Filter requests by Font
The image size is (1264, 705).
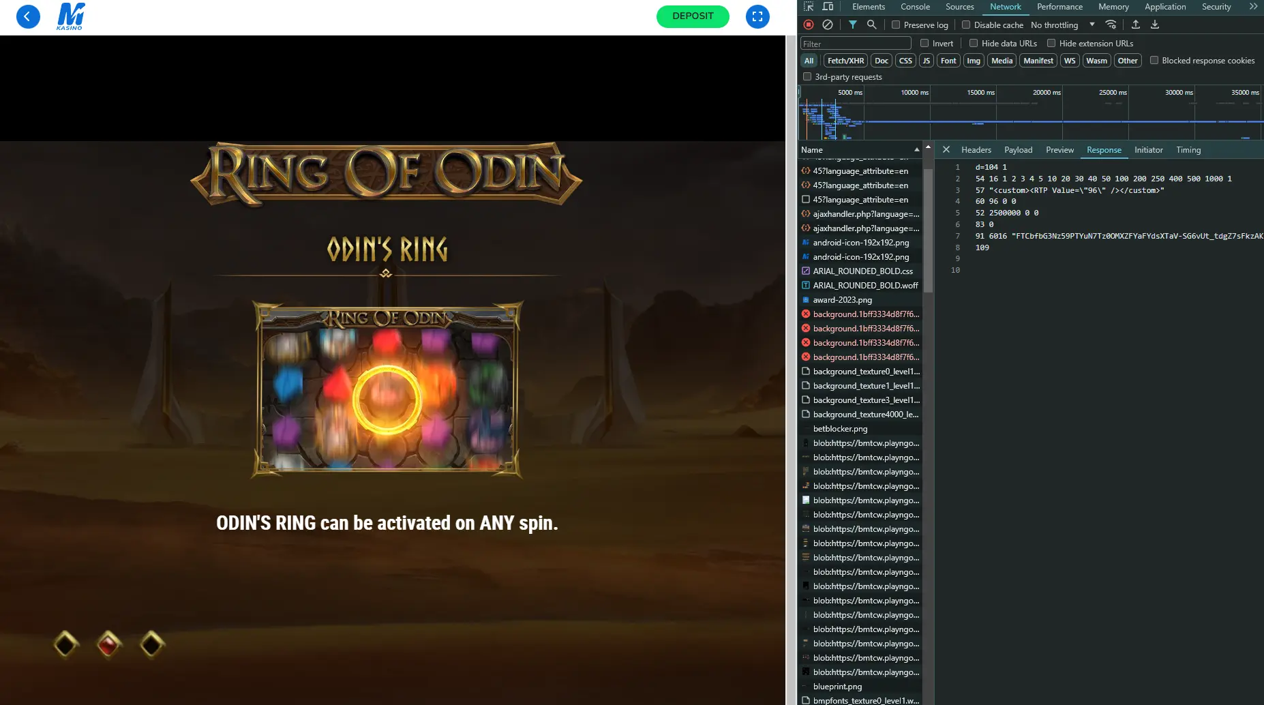tap(948, 61)
